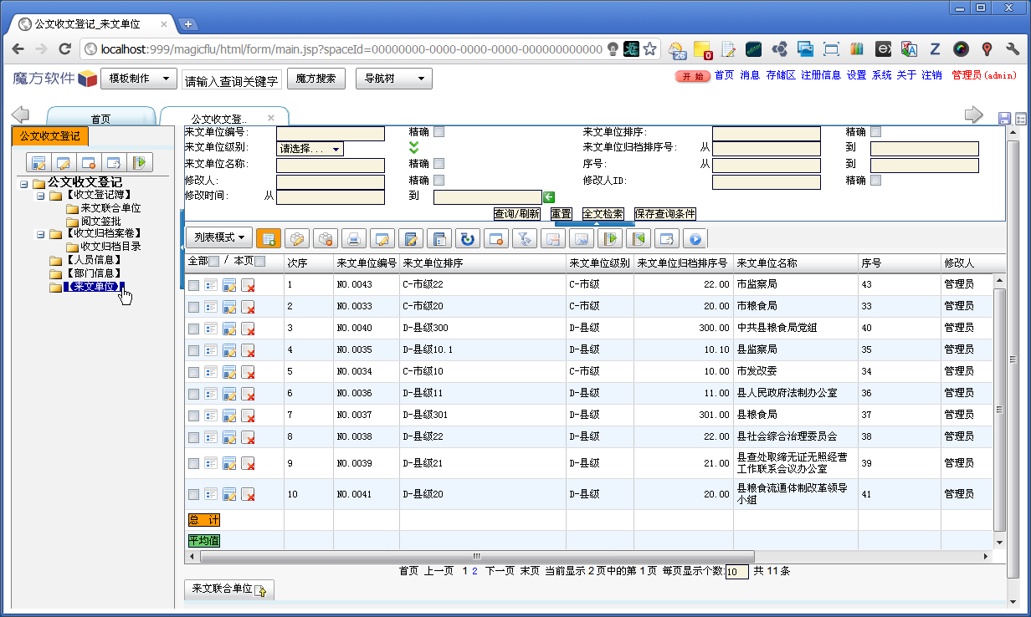Open 导航树 dropdown

tap(394, 79)
